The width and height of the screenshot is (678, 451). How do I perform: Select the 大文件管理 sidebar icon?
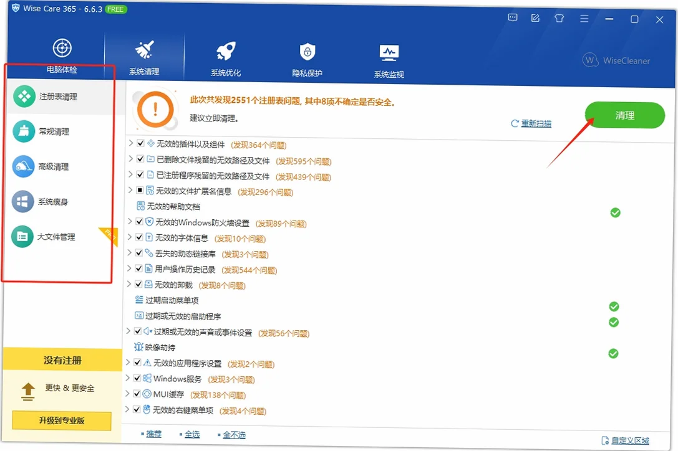click(x=22, y=236)
